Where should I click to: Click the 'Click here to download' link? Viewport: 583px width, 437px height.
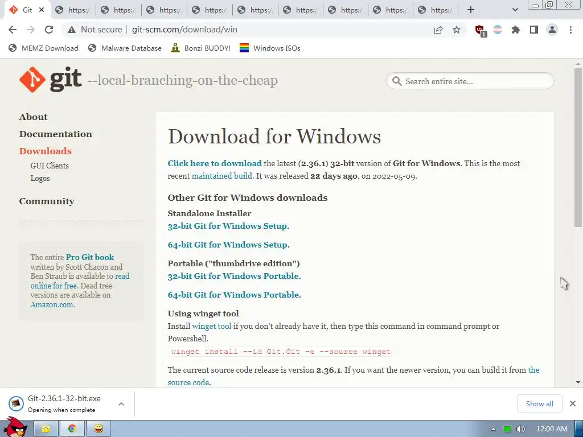(215, 163)
